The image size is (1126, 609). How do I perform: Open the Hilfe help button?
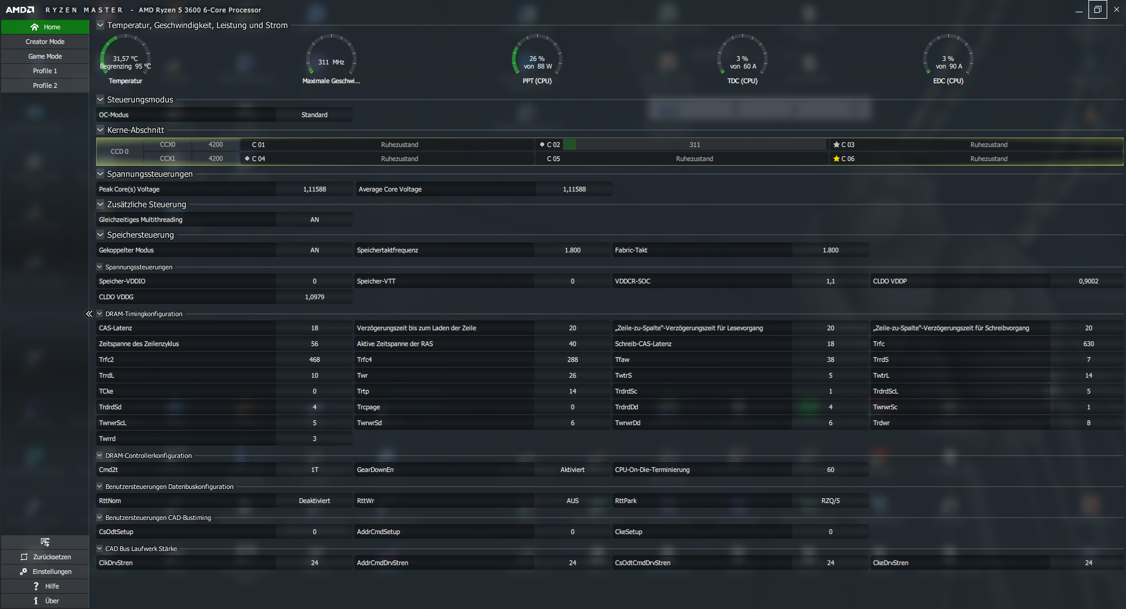(x=45, y=586)
